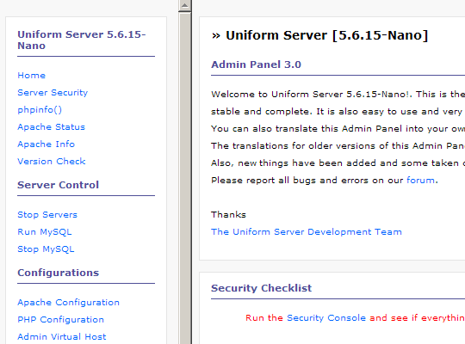View Apache Status page

(x=51, y=126)
